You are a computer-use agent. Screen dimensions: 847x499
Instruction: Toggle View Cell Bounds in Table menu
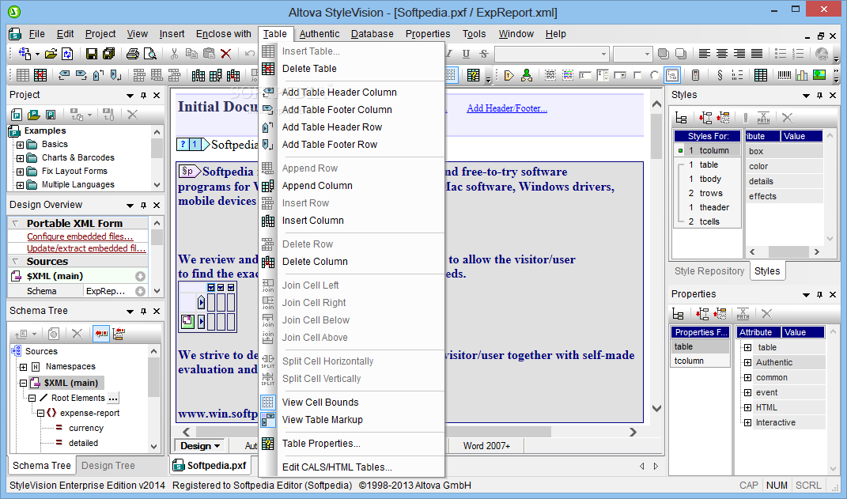click(x=320, y=403)
